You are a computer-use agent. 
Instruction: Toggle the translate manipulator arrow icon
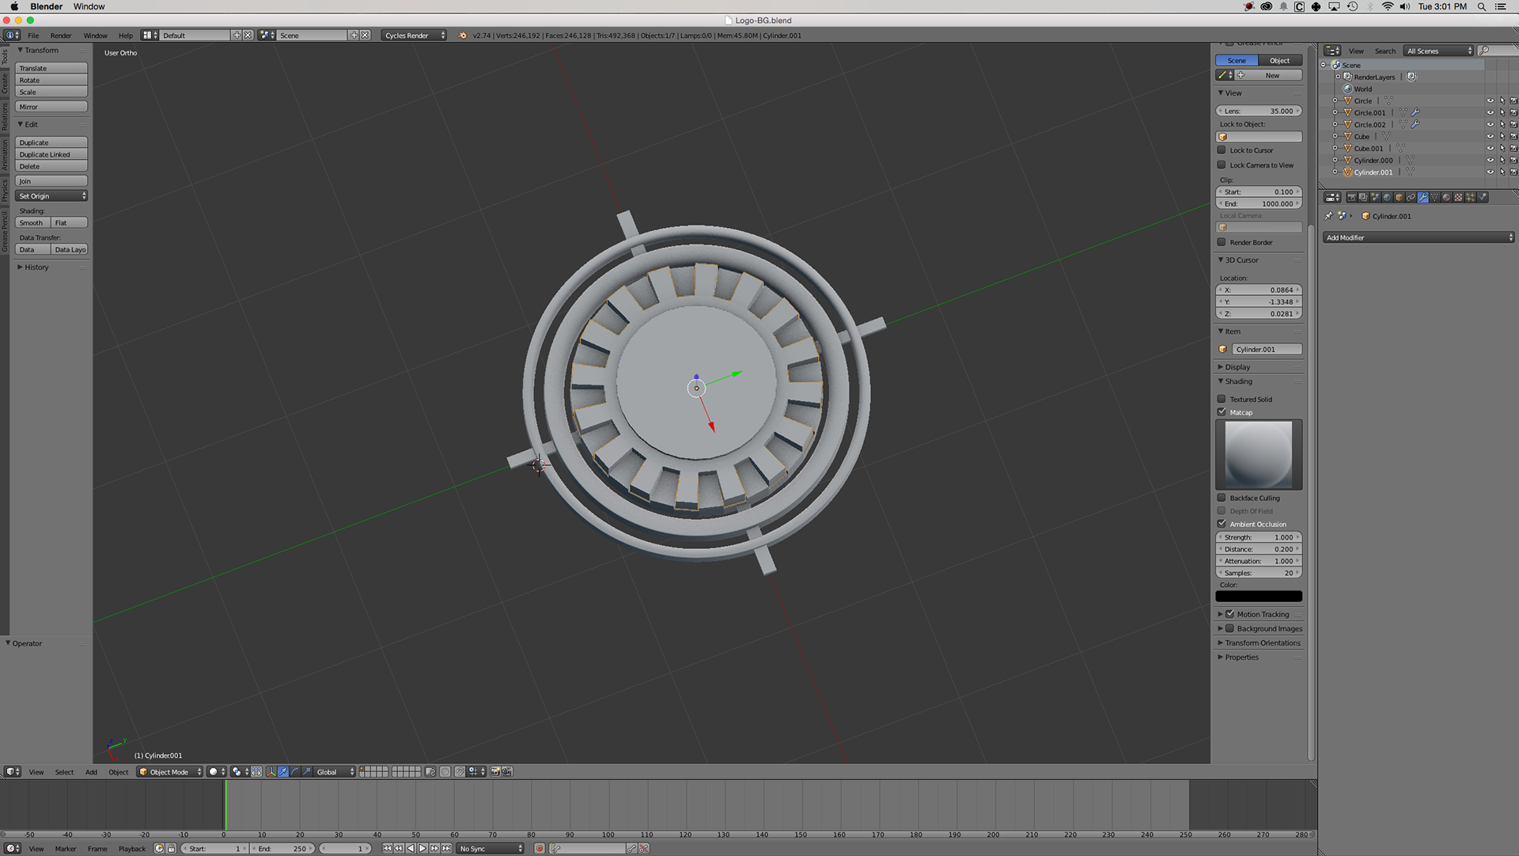[283, 772]
